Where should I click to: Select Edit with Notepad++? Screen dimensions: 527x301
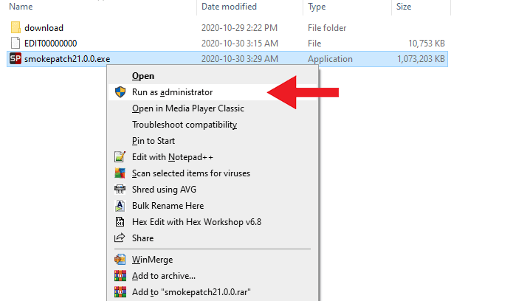click(x=173, y=157)
